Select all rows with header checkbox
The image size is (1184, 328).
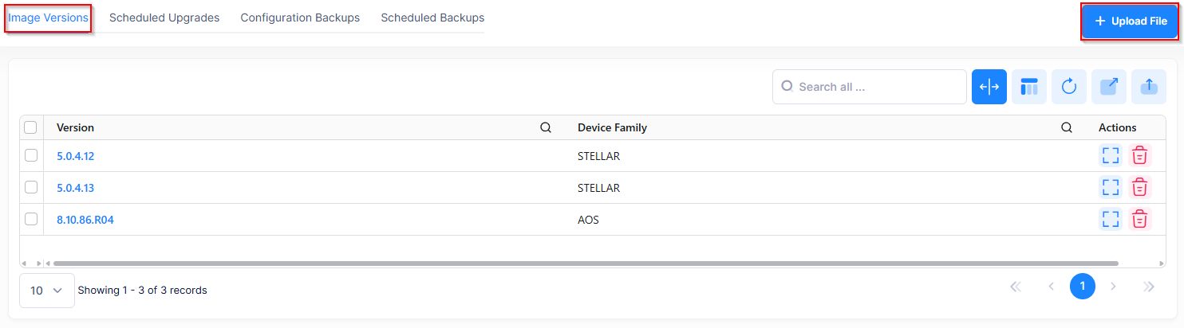pos(31,127)
